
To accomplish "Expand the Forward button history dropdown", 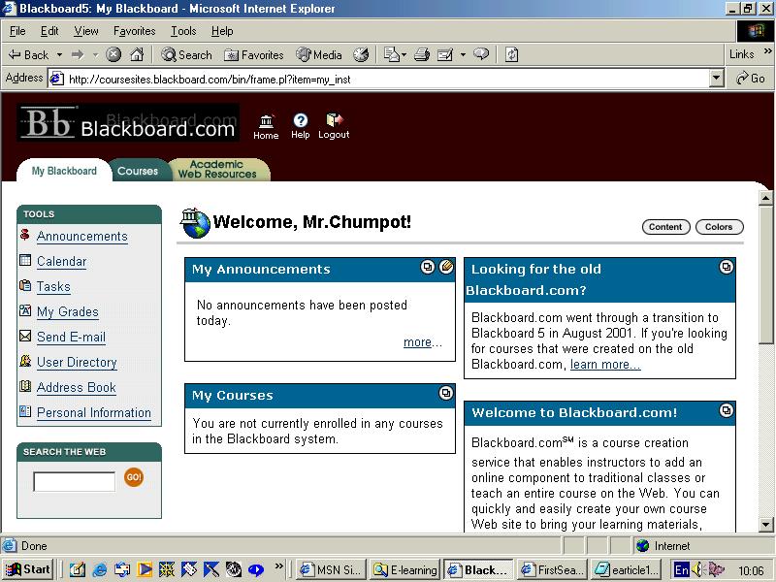I will [x=95, y=54].
